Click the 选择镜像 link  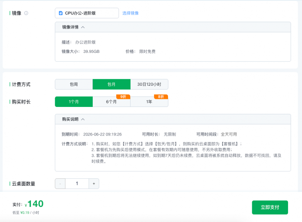point(131,13)
